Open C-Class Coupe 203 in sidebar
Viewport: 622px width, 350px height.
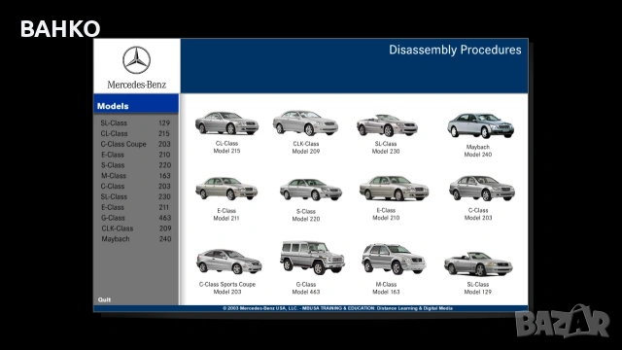pos(135,144)
